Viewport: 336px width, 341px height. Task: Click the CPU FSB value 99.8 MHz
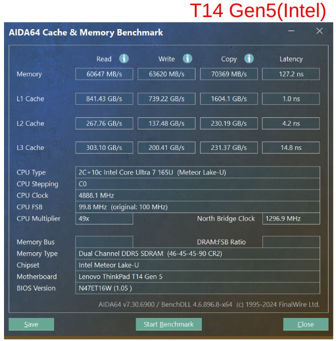click(198, 207)
